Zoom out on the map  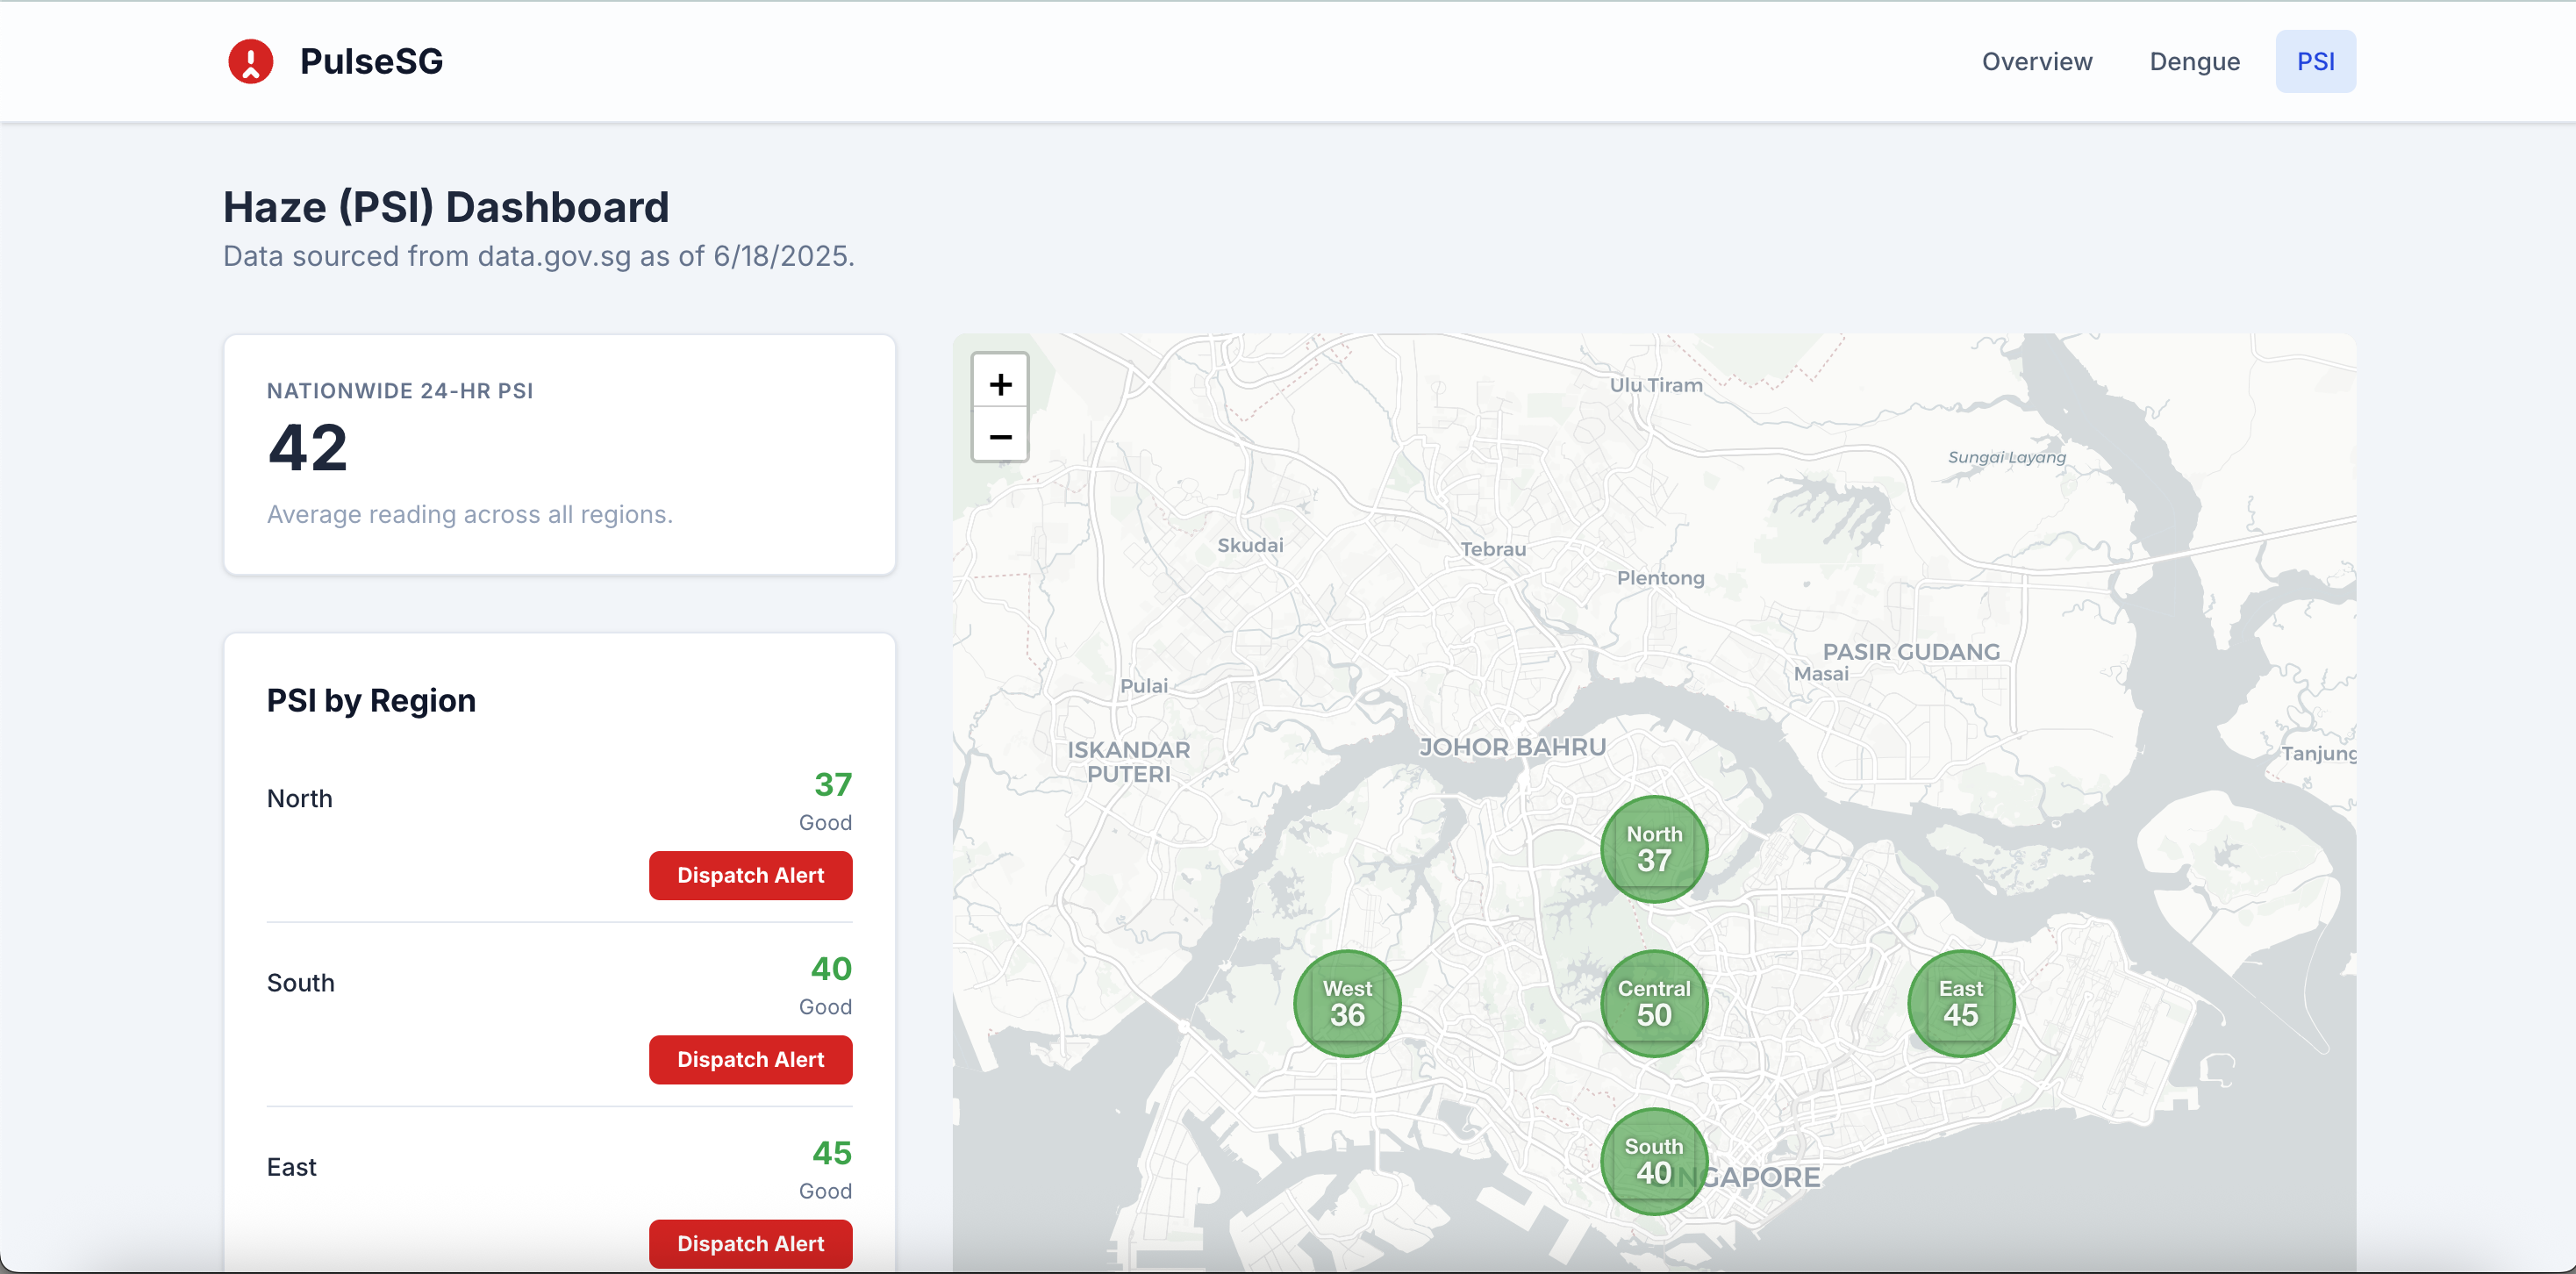tap(1000, 437)
